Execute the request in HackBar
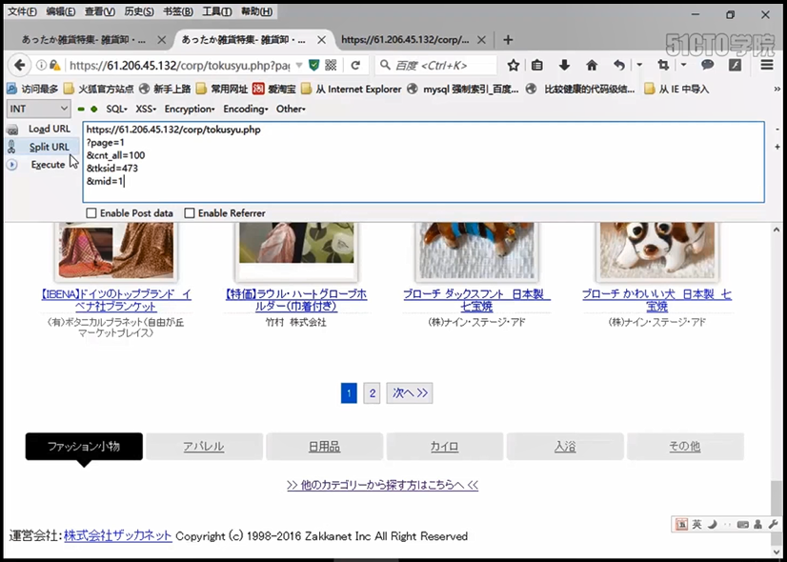 click(x=48, y=164)
